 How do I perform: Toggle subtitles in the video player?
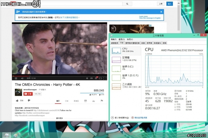[x=91, y=78]
